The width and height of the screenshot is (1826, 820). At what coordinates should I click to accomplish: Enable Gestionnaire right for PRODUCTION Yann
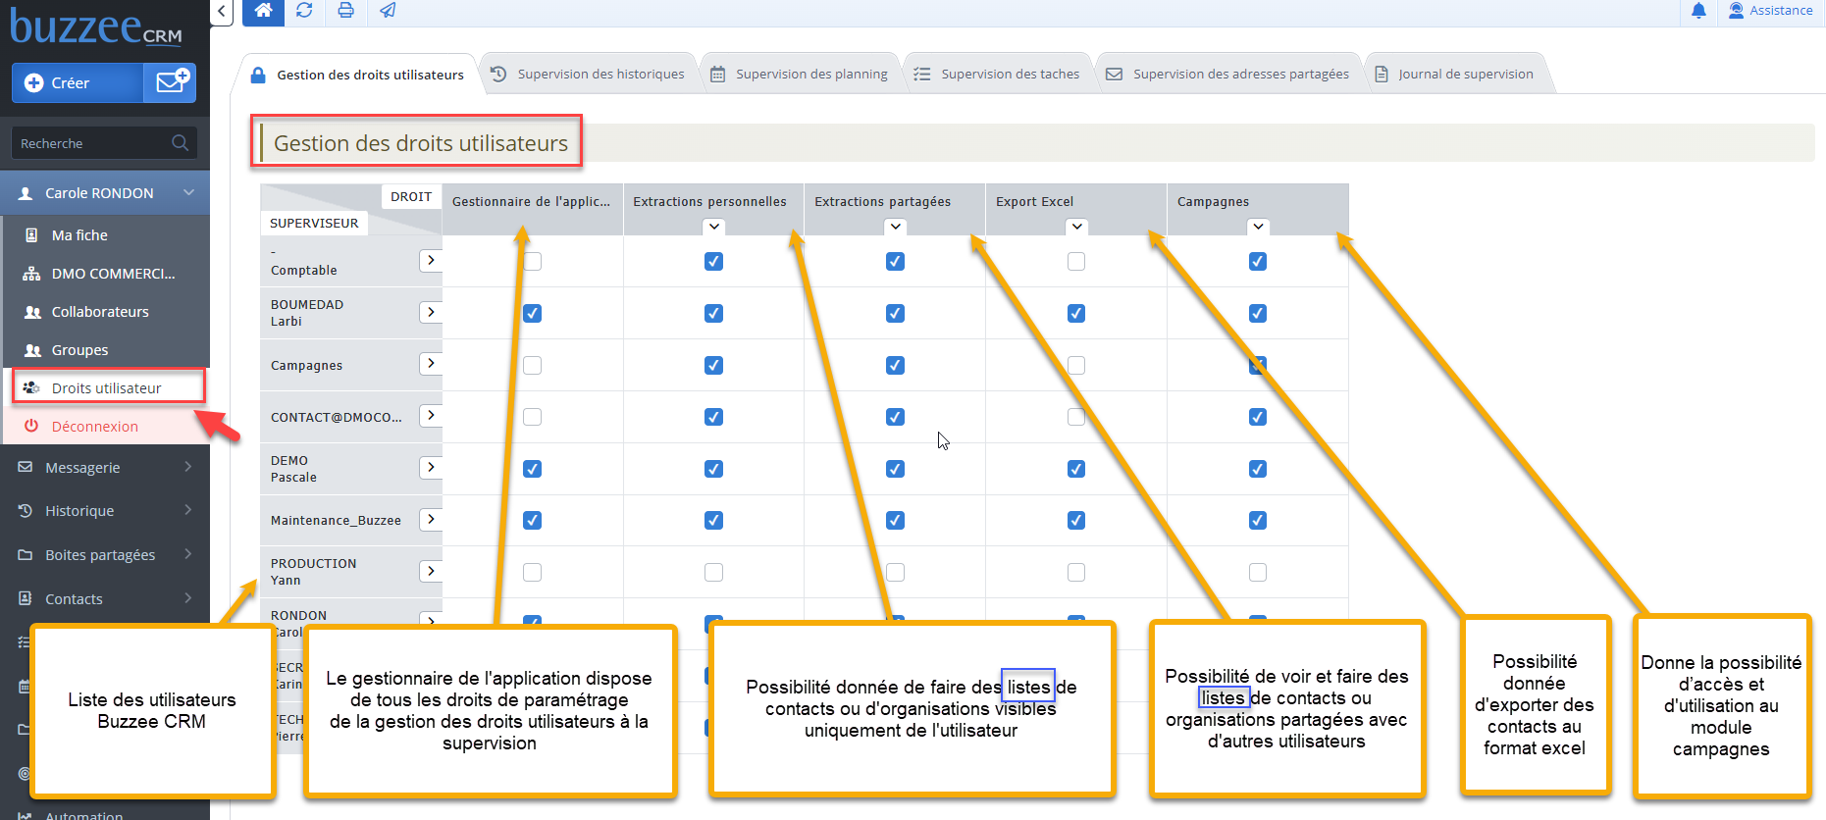(532, 572)
